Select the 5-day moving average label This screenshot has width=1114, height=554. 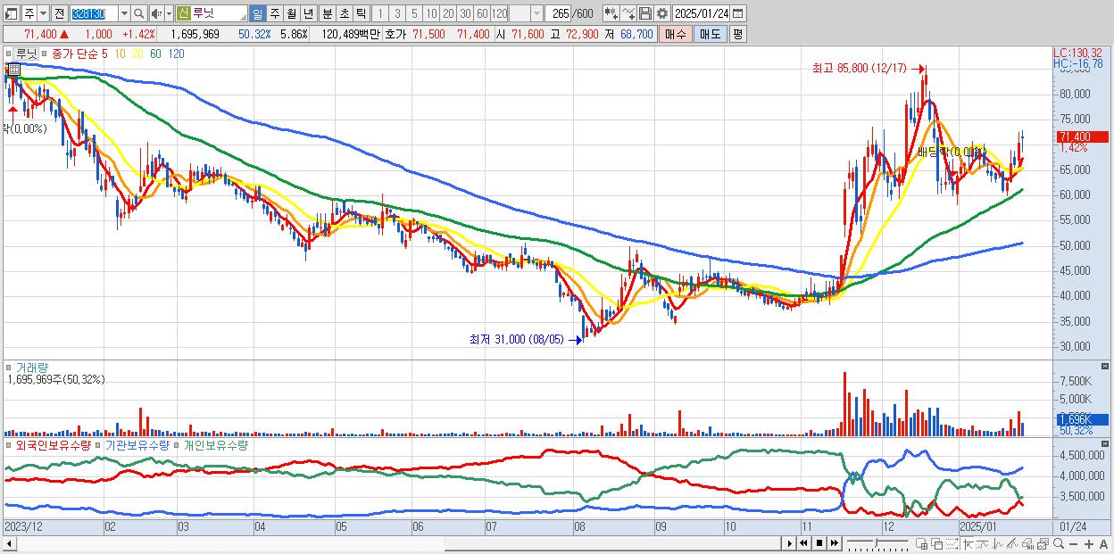(x=105, y=54)
